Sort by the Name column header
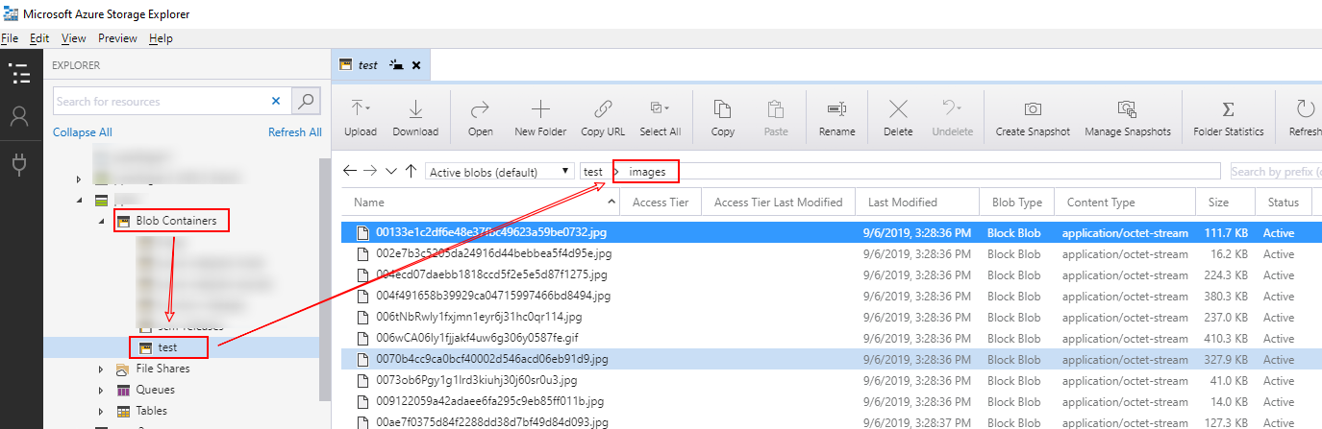Viewport: 1322px width, 429px height. click(481, 203)
